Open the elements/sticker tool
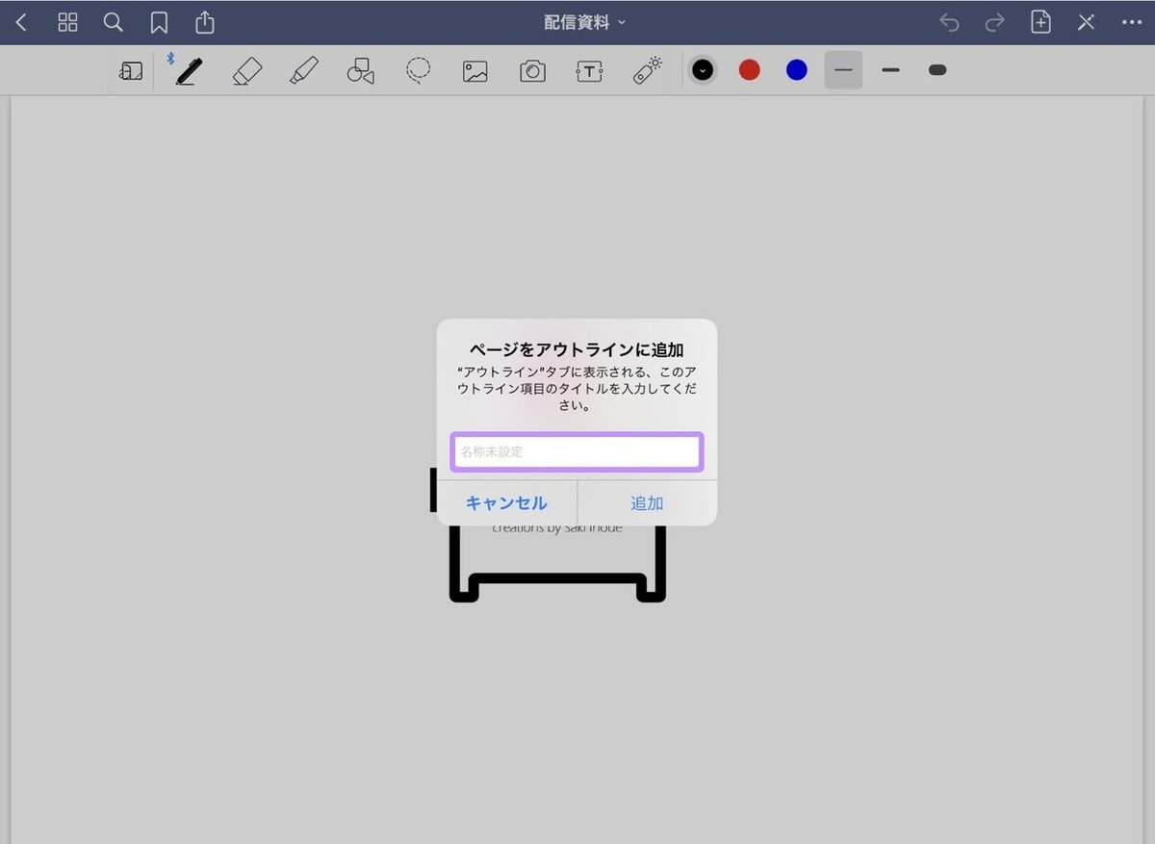The height and width of the screenshot is (844, 1155). 645,69
